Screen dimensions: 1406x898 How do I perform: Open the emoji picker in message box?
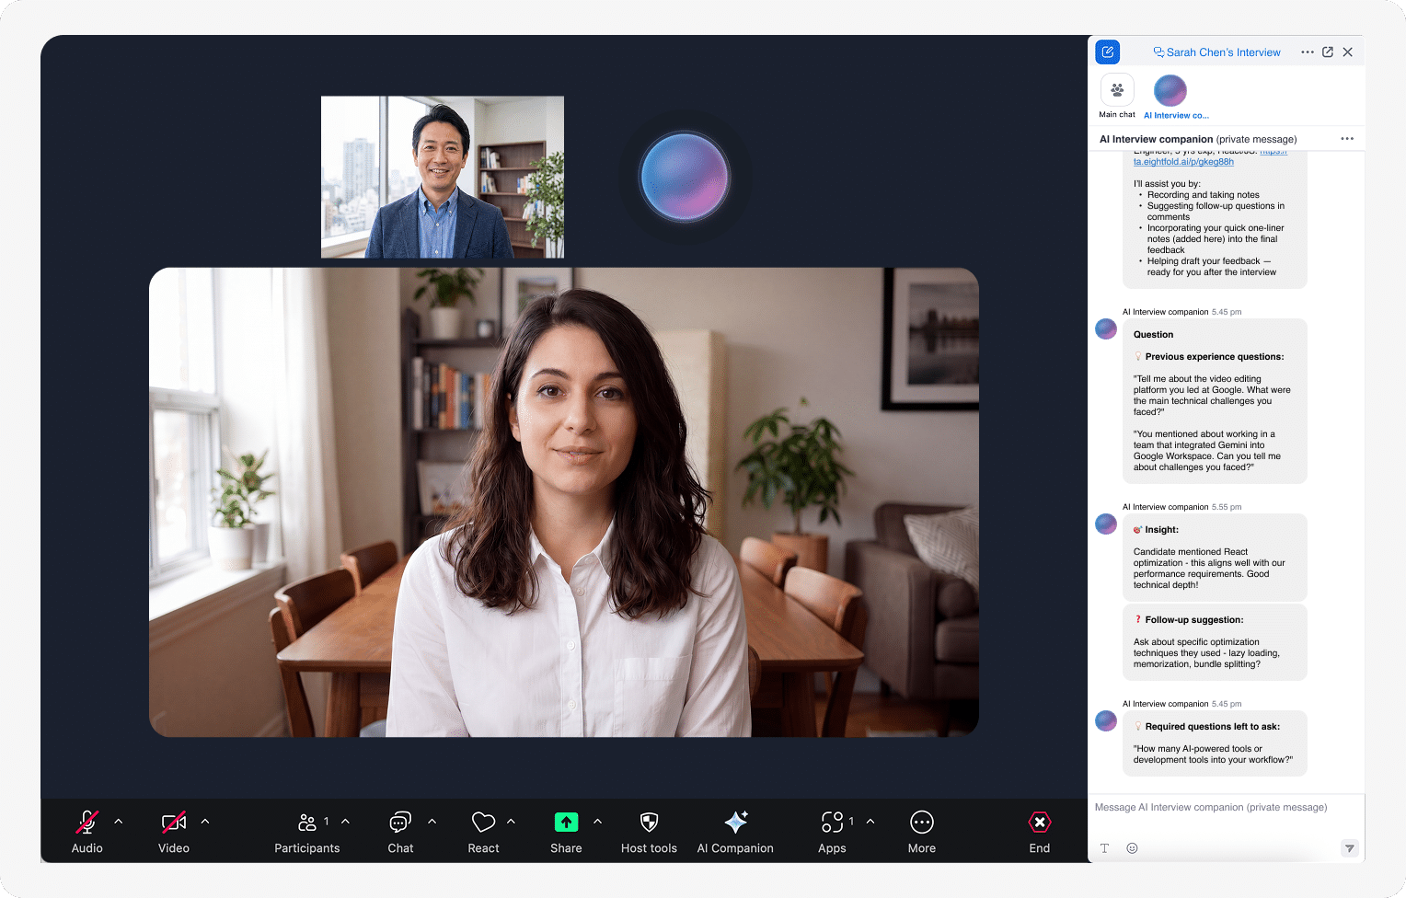pyautogui.click(x=1132, y=847)
